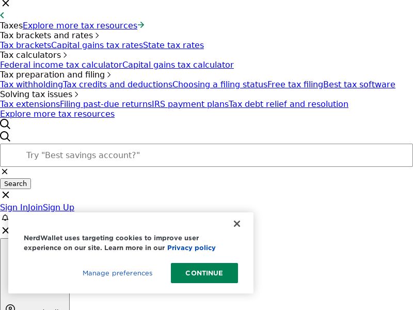
Task: Expand Solving tax issues section
Action: (39, 95)
